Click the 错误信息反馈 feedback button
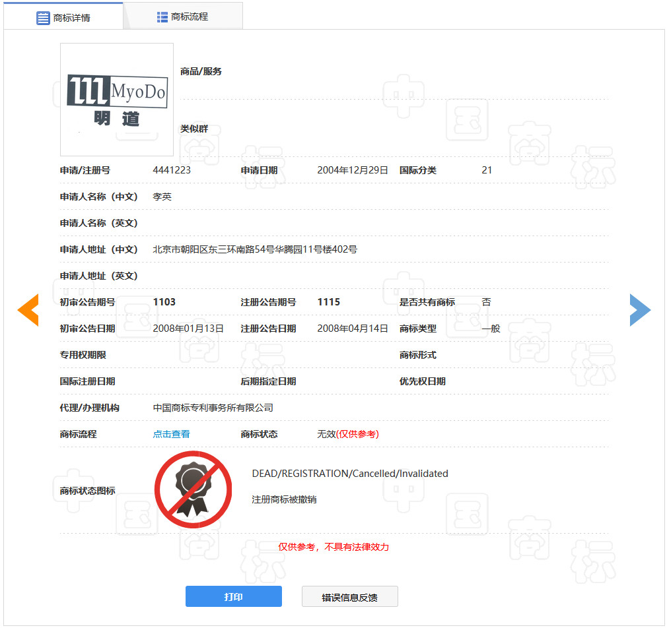This screenshot has height=628, width=667. (x=349, y=596)
